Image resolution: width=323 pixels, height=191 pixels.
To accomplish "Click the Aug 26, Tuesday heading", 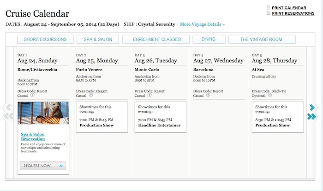I will coord(156,60).
